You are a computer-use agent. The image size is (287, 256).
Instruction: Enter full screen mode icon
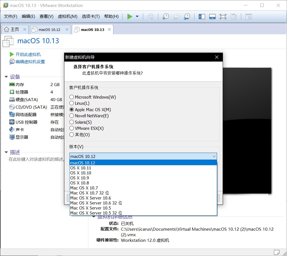[223, 17]
